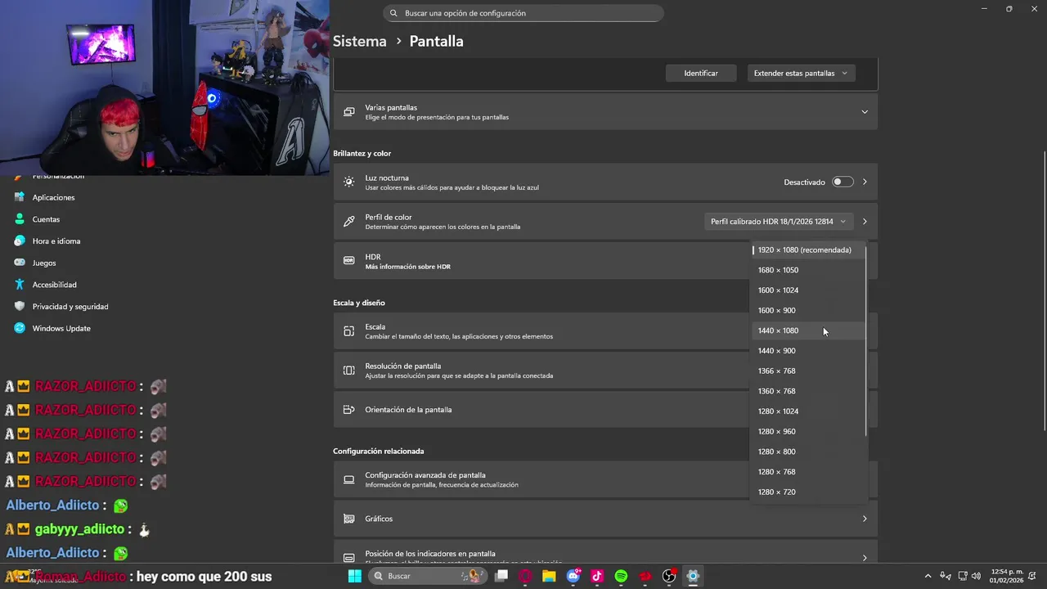Viewport: 1047px width, 589px height.
Task: Open Configuración avanzada de pantalla
Action: (605, 479)
